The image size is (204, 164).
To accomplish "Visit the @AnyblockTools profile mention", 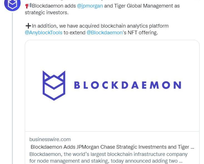I will click(x=43, y=33).
